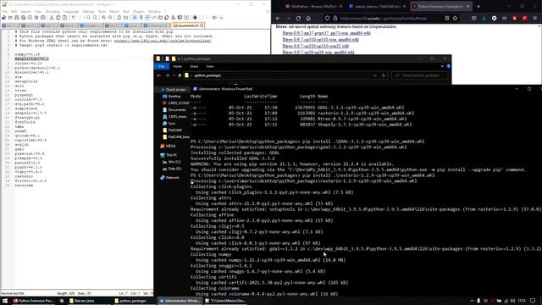Click the Rtree-0.9.7-cp310-cp310-win_amd64.whl link
This screenshot has height=305, width=542.
tap(320, 40)
